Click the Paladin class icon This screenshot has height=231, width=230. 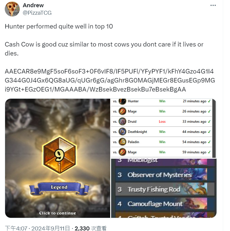[x=122, y=142]
